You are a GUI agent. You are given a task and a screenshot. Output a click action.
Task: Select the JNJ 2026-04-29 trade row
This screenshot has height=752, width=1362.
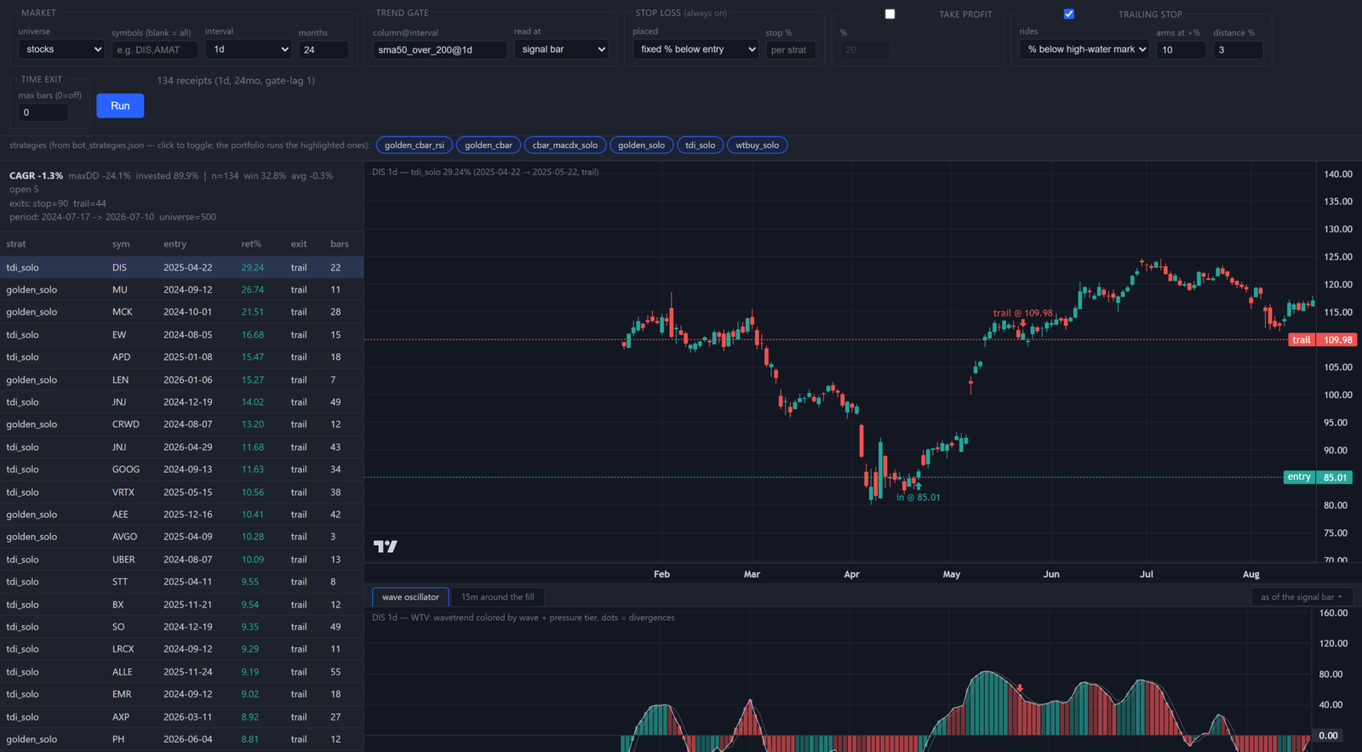tap(181, 447)
